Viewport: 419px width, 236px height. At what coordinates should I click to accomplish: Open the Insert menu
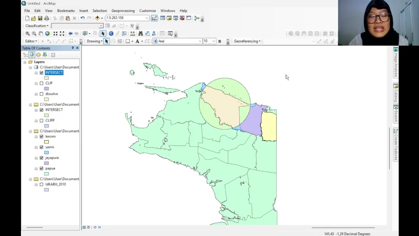(x=83, y=11)
